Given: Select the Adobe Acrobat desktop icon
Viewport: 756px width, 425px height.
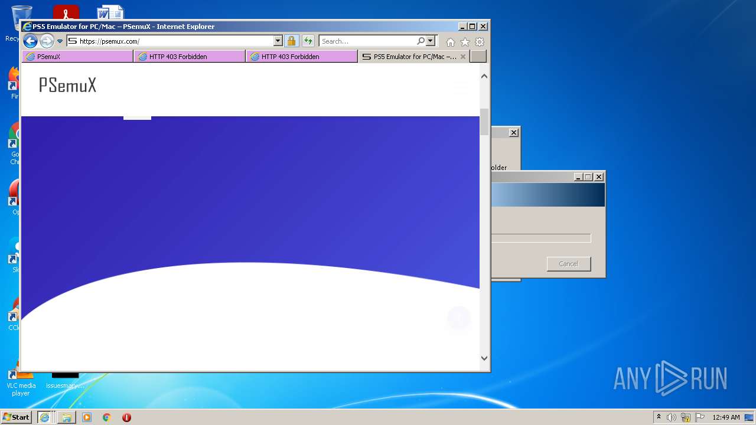Looking at the screenshot, I should point(66,12).
